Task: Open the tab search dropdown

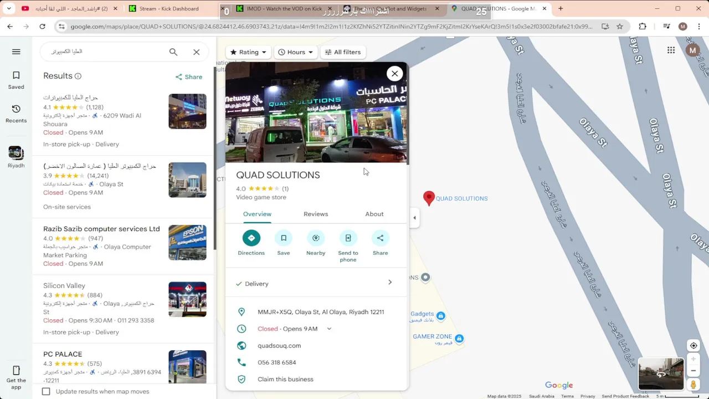Action: [x=8, y=8]
